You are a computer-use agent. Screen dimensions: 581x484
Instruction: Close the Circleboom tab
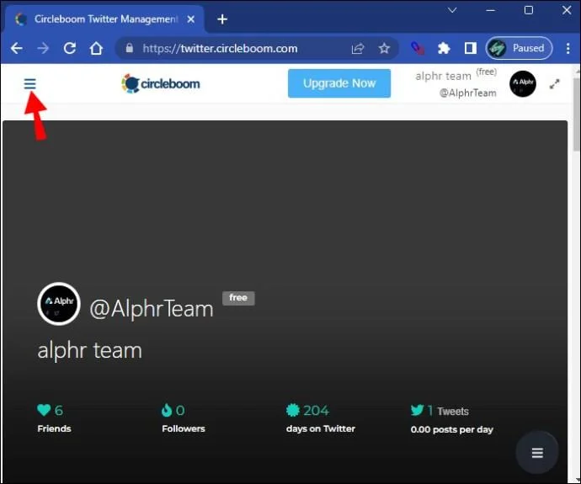[x=191, y=19]
